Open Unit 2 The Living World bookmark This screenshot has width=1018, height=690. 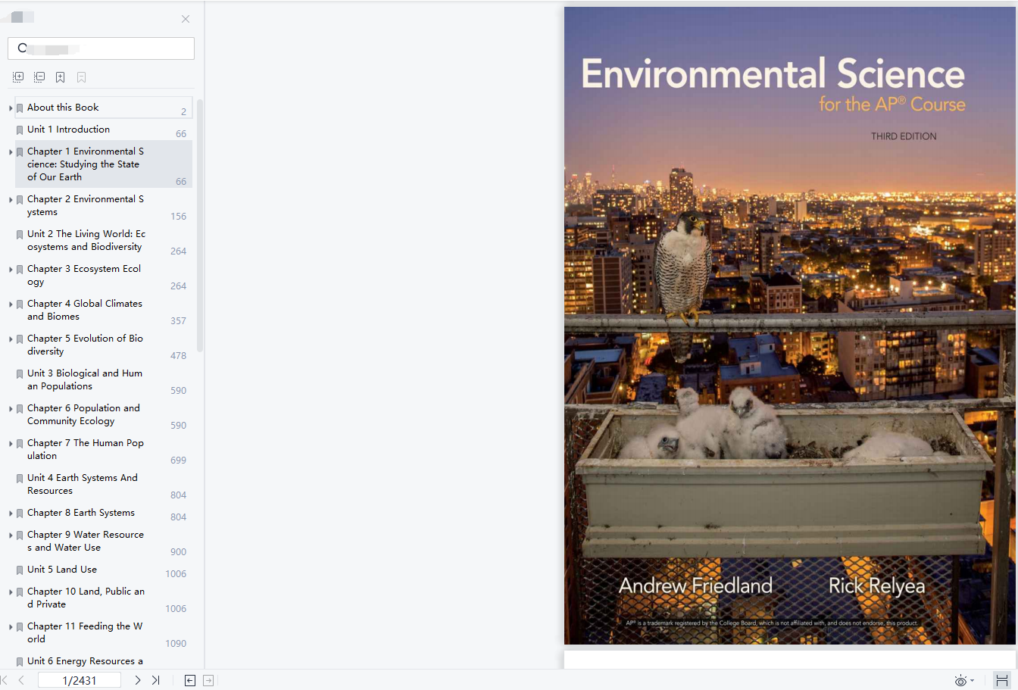[86, 240]
